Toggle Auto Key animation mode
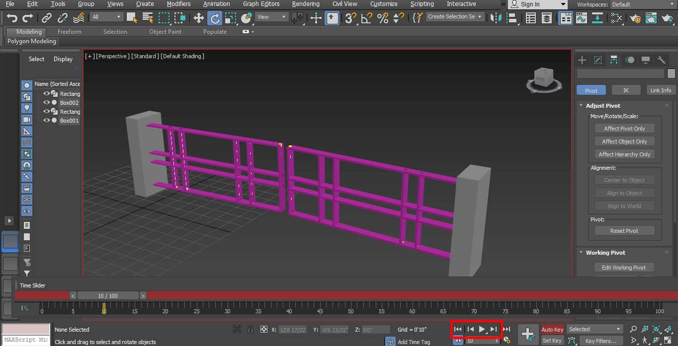The image size is (678, 346). [x=552, y=329]
